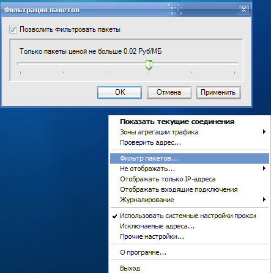Click the Применить button
This screenshot has width=271, height=273.
(218, 92)
